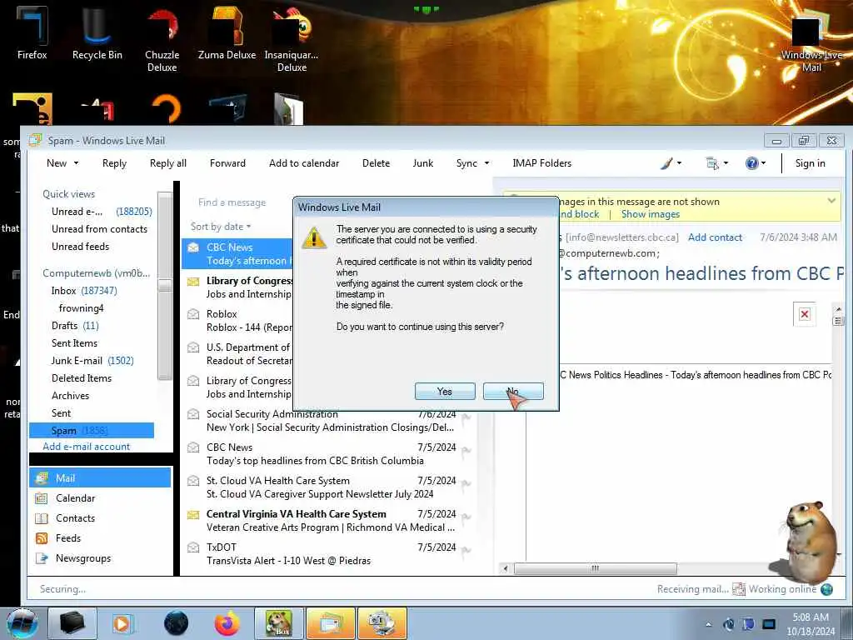Open the Junk E-mail folder
853x640 pixels.
(x=92, y=360)
